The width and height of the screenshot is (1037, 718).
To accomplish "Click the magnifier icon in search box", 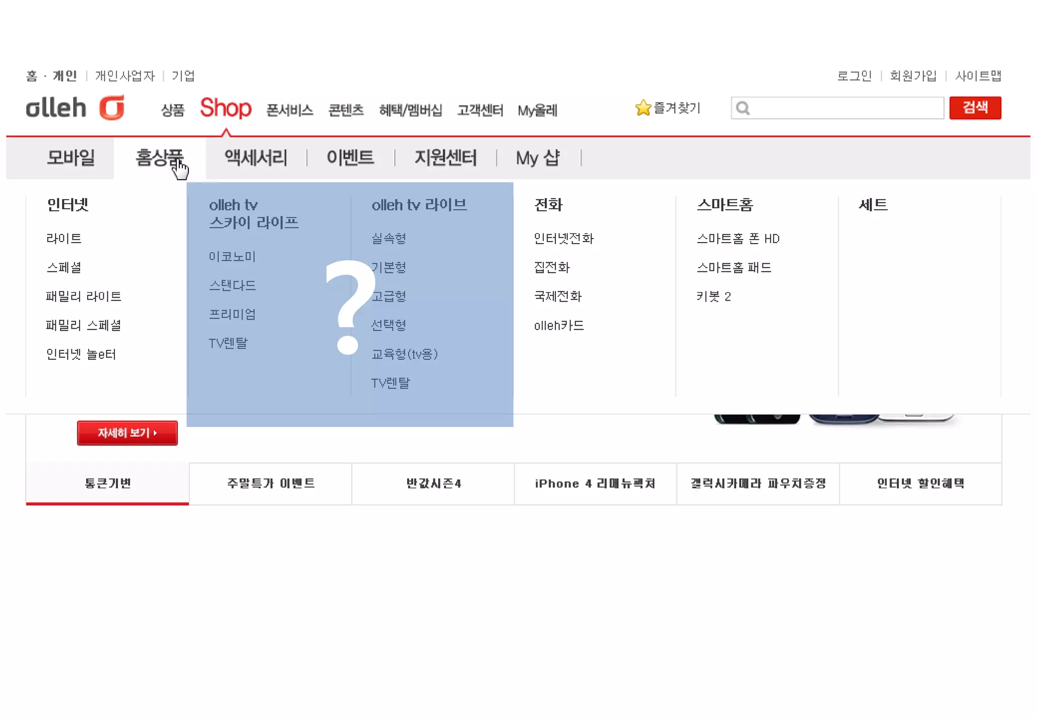I will click(743, 108).
